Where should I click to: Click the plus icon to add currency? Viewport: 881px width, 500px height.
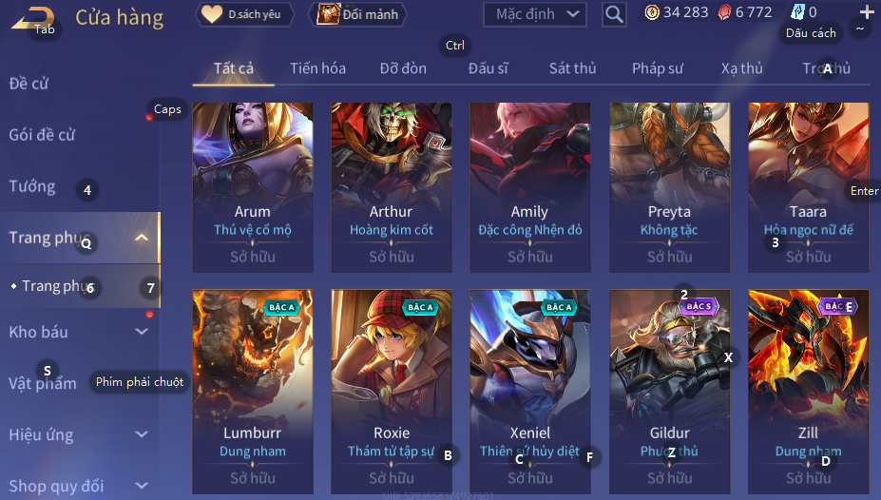(x=867, y=11)
